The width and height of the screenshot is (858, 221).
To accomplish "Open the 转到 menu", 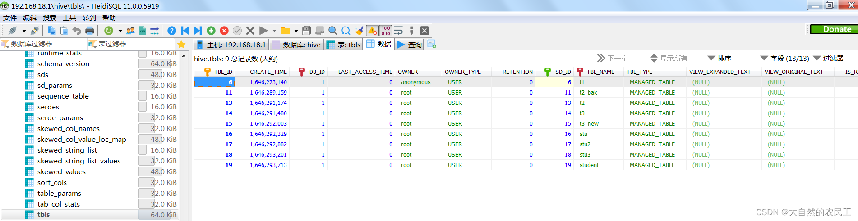I will coord(89,18).
